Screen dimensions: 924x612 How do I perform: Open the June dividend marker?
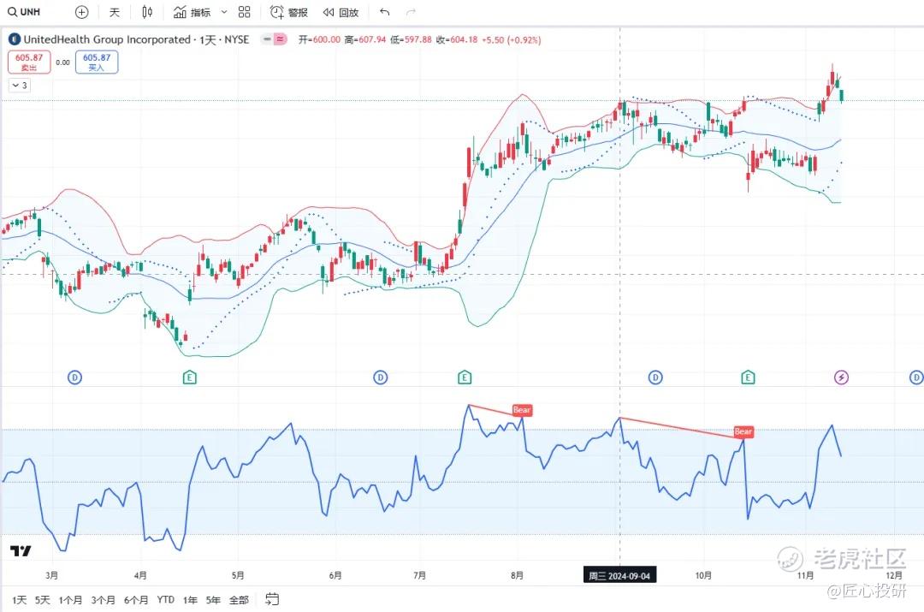coord(381,377)
